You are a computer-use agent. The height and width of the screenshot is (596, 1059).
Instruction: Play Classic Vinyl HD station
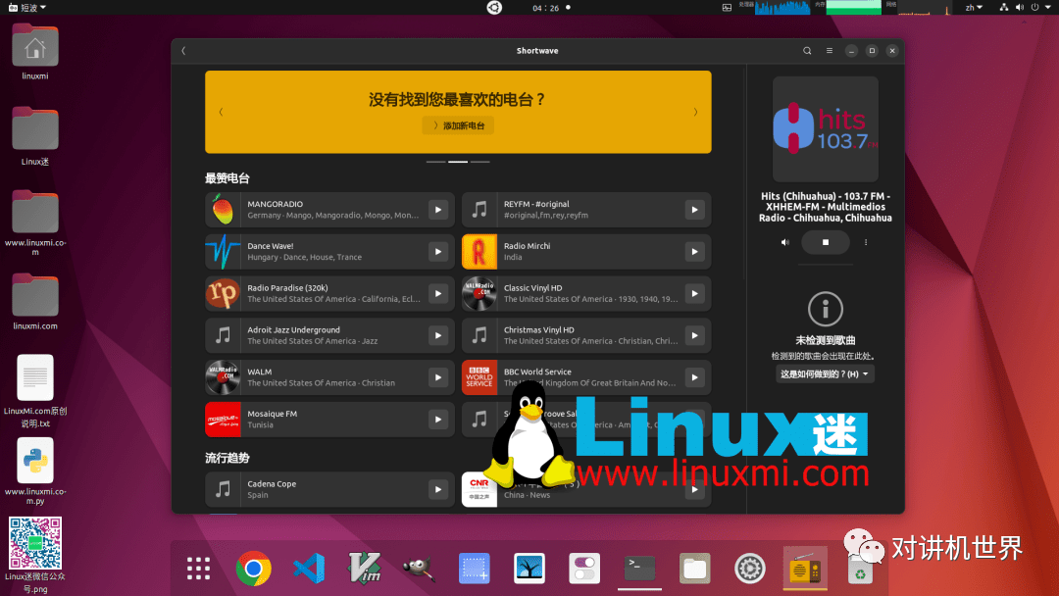click(694, 294)
